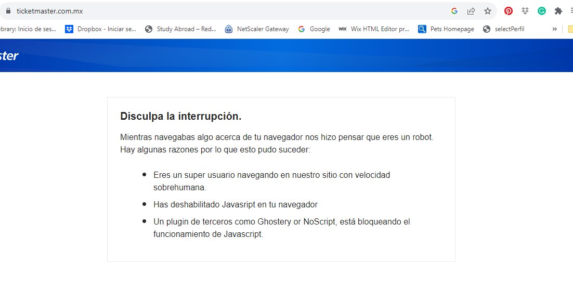The image size is (573, 294).
Task: Click the Google icon in address bar
Action: click(x=454, y=11)
